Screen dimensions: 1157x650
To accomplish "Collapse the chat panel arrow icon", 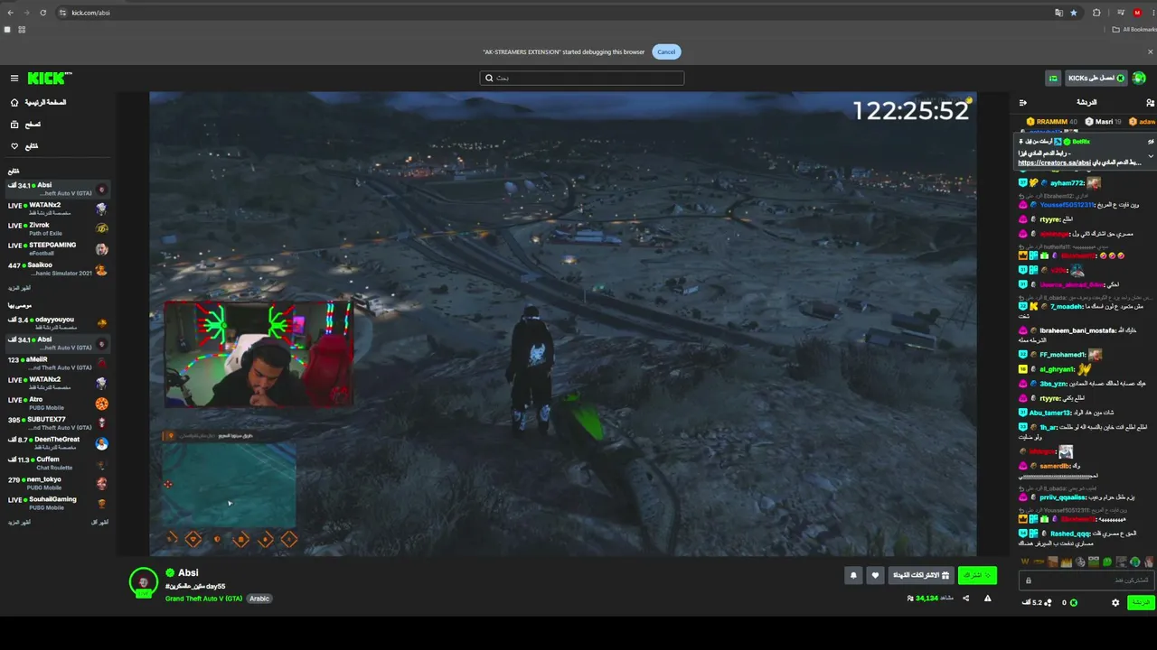I will pos(1023,103).
